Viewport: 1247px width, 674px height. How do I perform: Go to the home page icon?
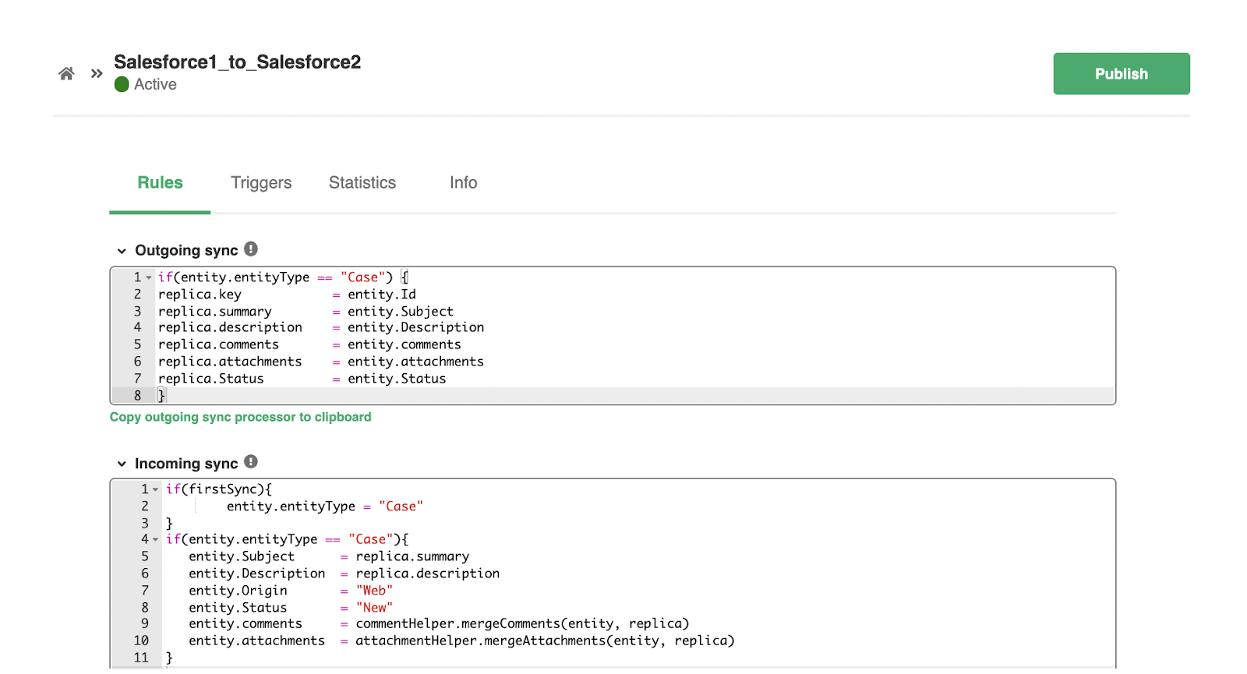[66, 73]
